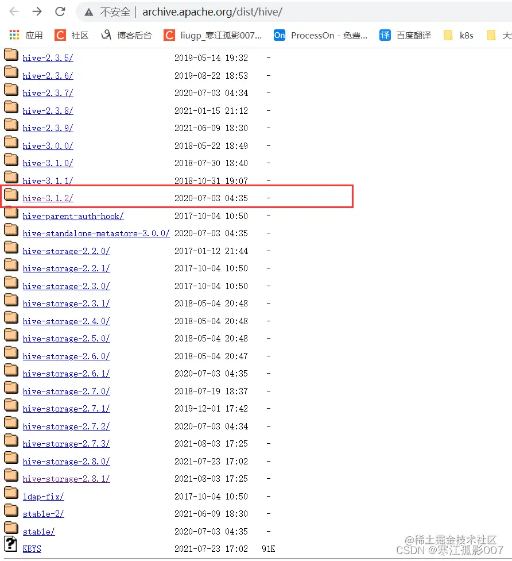Open the hive-storage-2.3.0/ link
The width and height of the screenshot is (512, 561).
coord(67,286)
